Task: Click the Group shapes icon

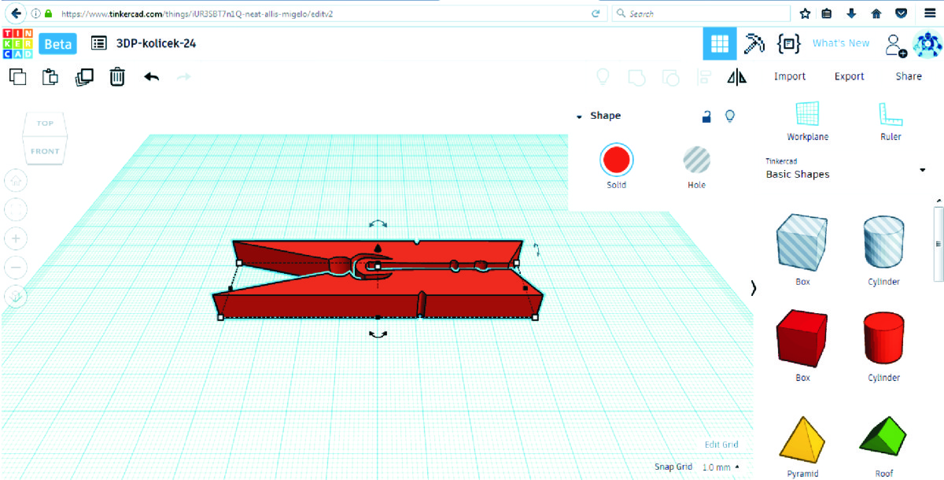Action: 636,77
